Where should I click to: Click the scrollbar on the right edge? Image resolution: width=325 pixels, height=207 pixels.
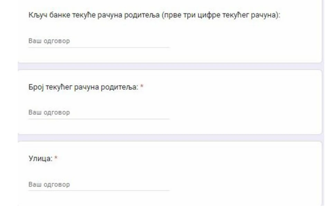coord(323,103)
